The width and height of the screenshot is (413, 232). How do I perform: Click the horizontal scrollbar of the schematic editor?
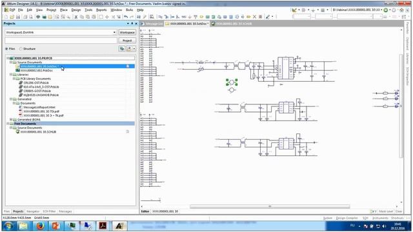(x=270, y=206)
